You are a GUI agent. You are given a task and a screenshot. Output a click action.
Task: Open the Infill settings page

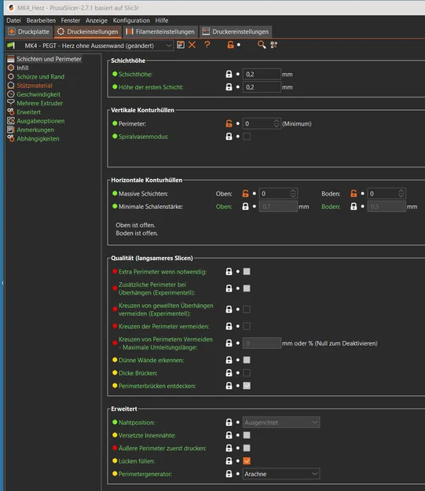(x=23, y=68)
